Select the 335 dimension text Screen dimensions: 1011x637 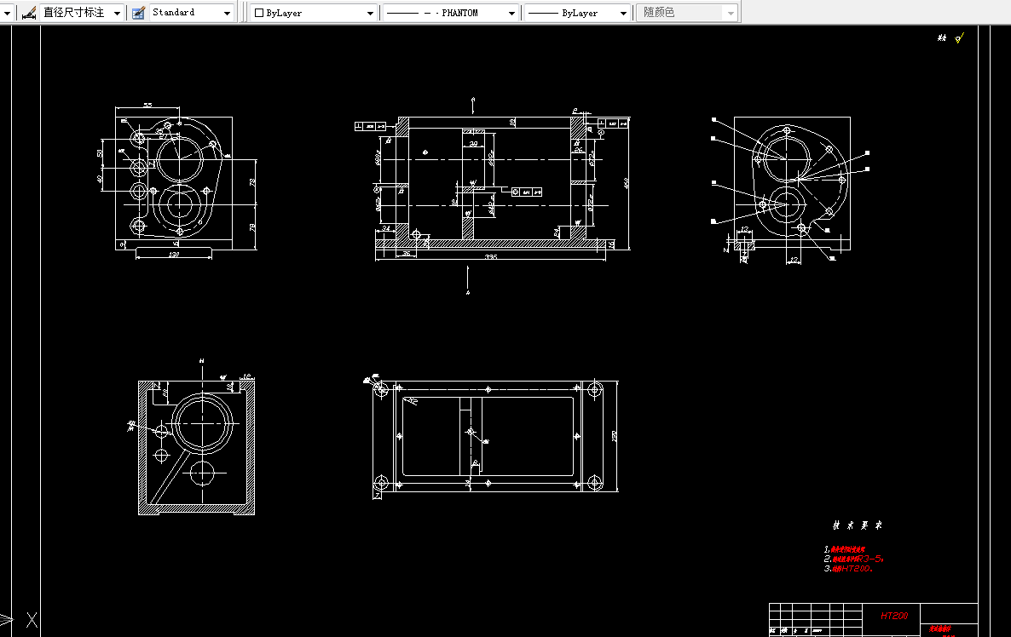[x=491, y=257]
